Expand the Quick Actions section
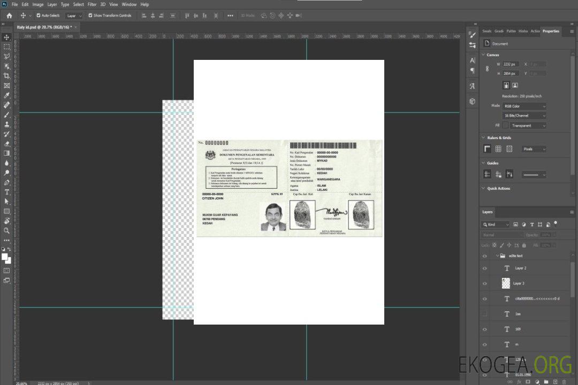578x385 pixels. (x=484, y=188)
